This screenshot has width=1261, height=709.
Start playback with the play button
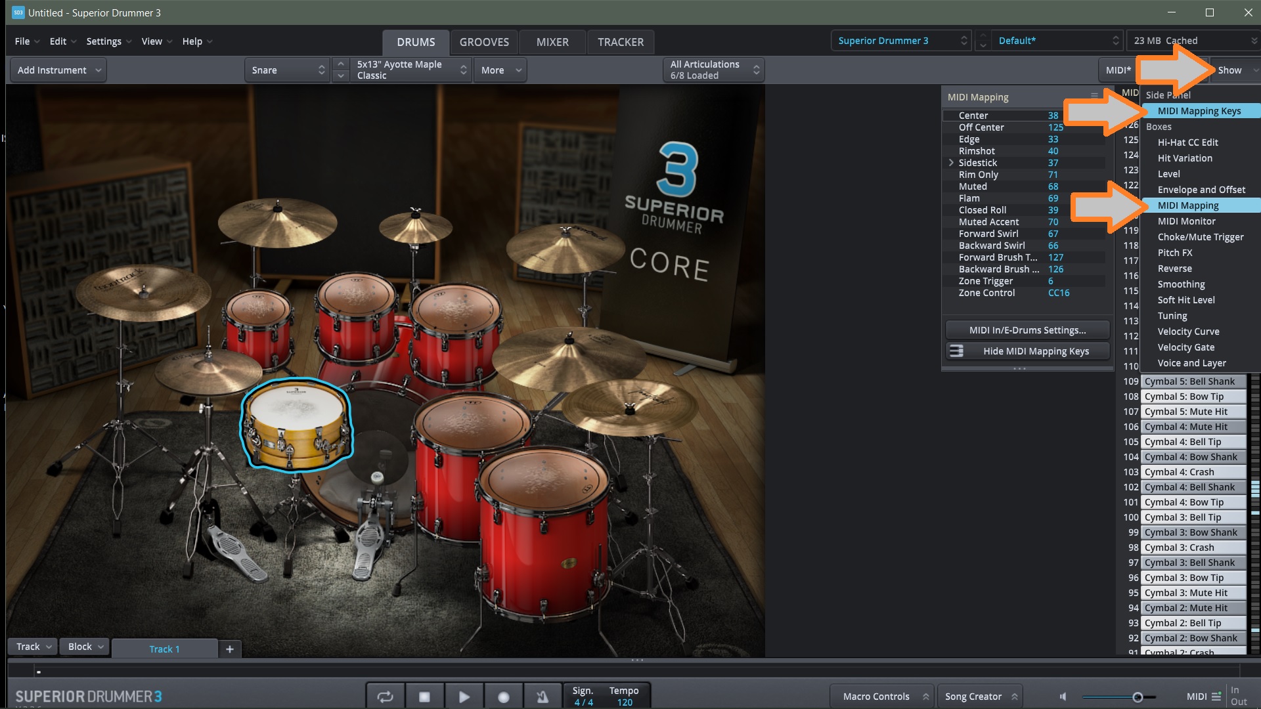click(464, 697)
